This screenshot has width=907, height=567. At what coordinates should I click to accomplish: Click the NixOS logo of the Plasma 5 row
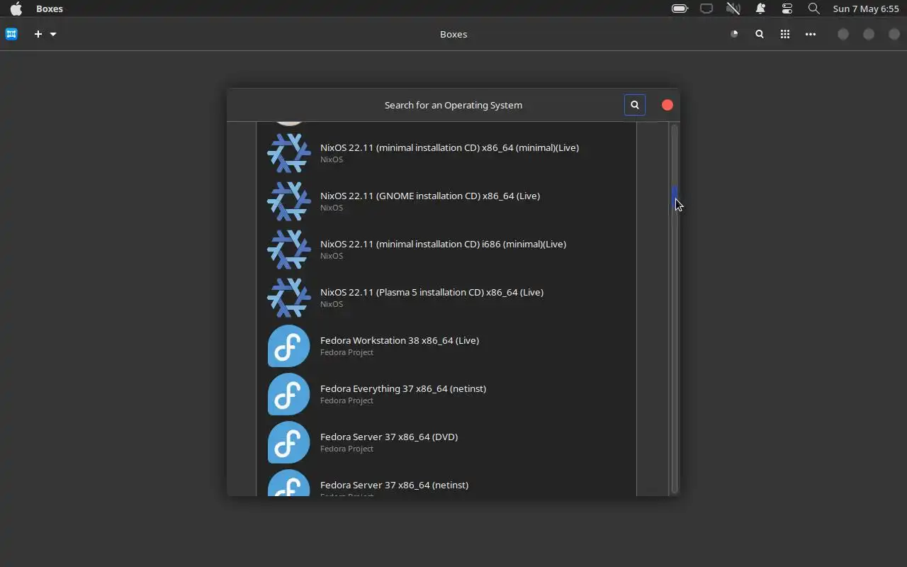pos(289,298)
